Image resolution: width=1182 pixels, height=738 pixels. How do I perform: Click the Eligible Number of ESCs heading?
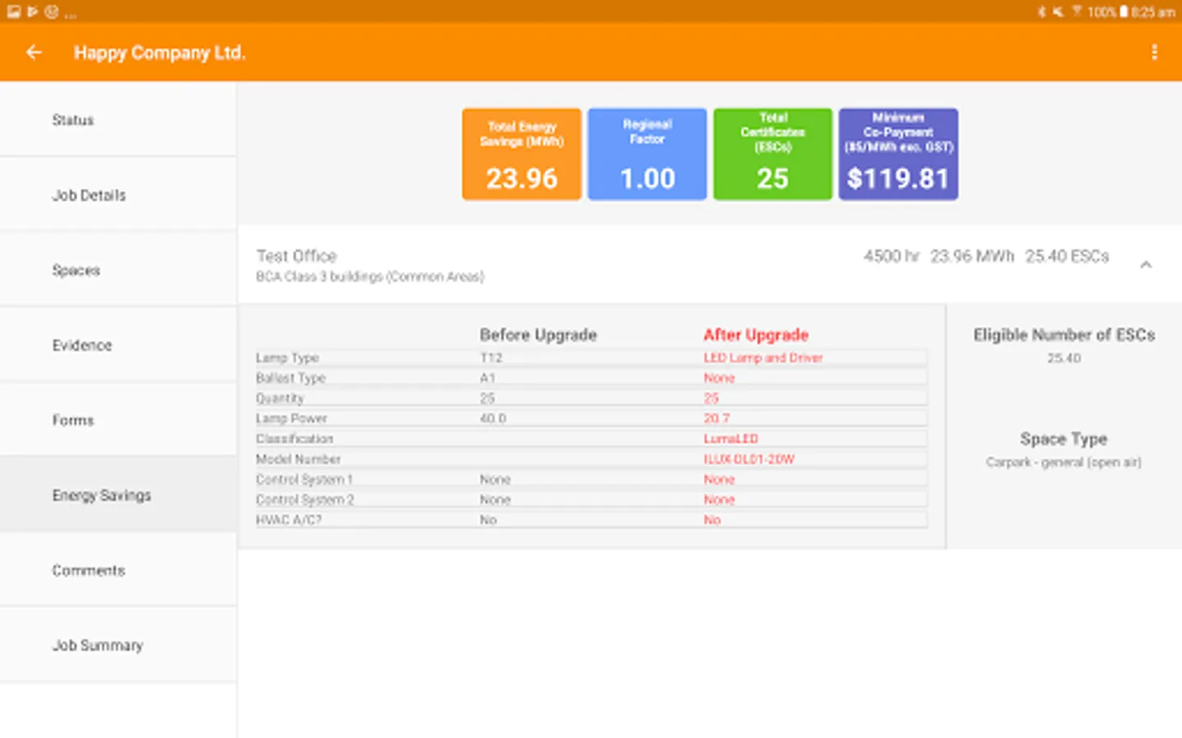[x=1064, y=335]
